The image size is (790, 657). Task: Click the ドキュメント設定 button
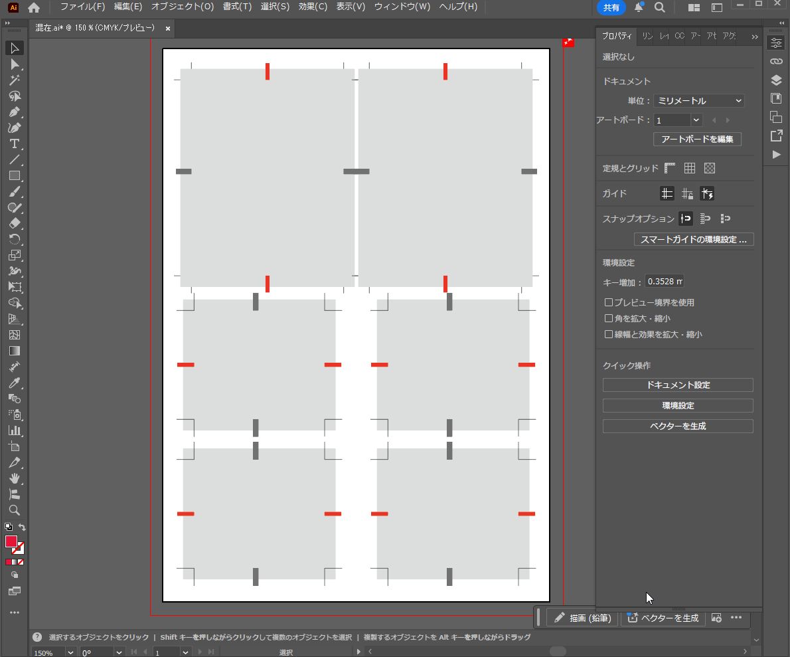[678, 385]
